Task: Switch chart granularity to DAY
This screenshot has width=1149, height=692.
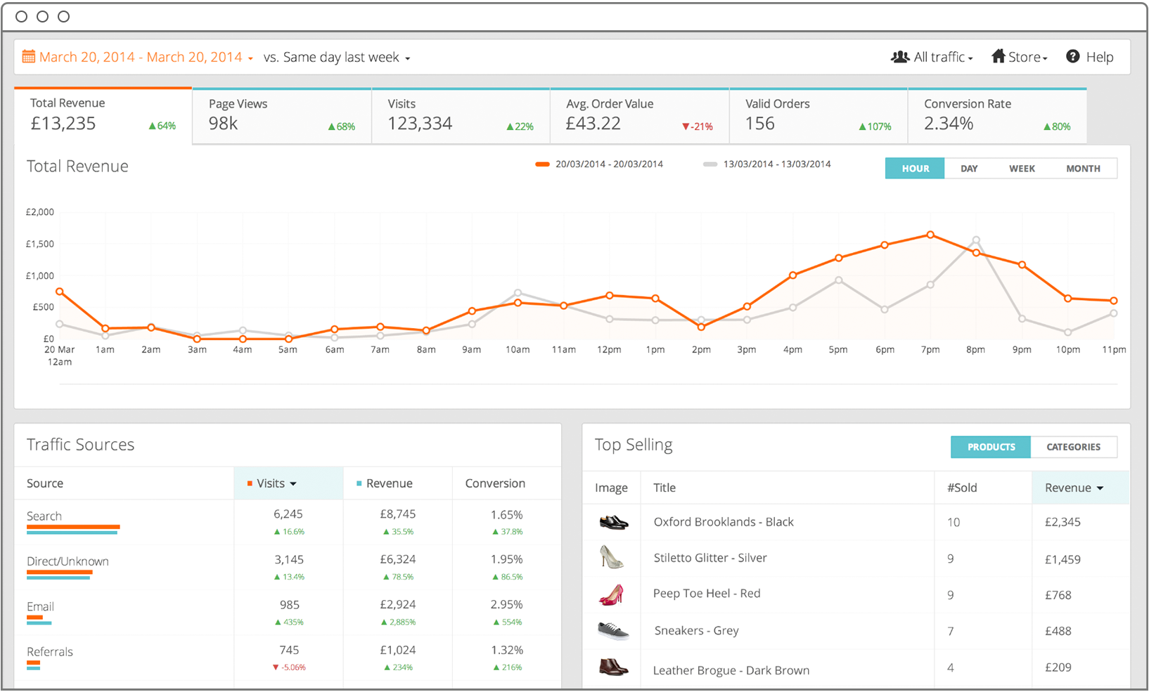Action: (969, 169)
